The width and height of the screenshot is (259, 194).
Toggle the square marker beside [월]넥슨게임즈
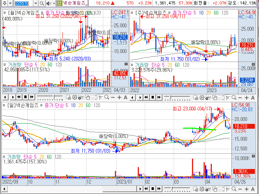click(x=4, y=13)
